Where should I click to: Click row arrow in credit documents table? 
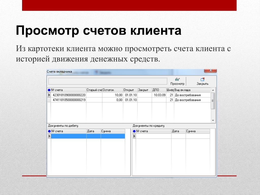134,136
